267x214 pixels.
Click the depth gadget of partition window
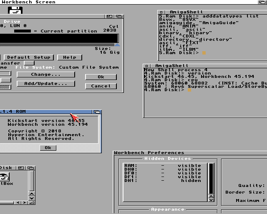(119, 17)
